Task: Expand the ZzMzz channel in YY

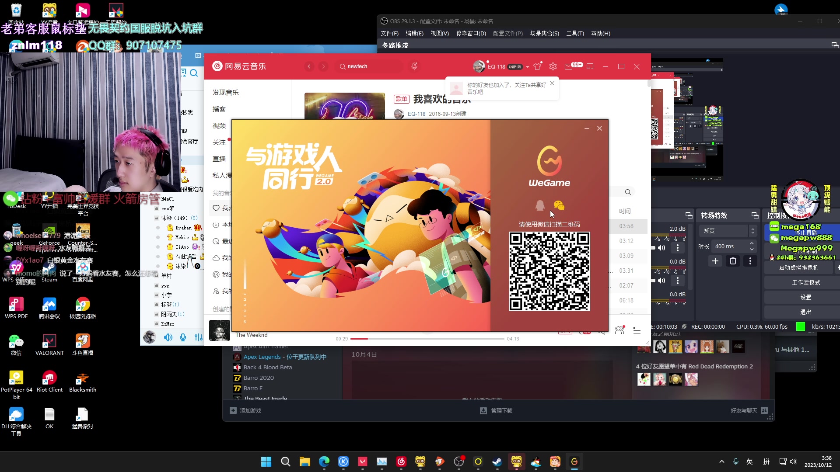Action: coord(157,324)
